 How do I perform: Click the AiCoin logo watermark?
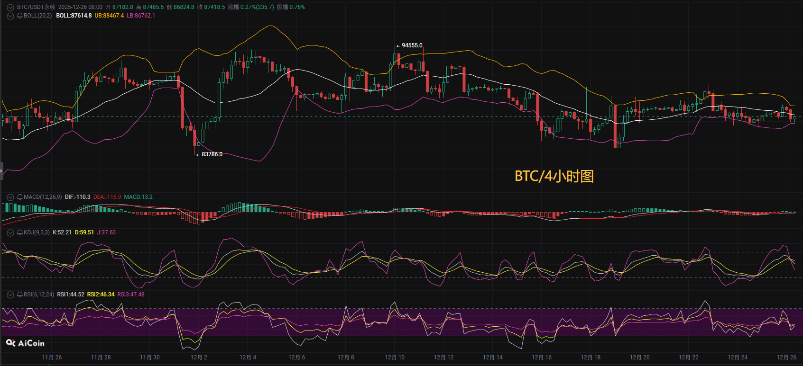pyautogui.click(x=25, y=343)
